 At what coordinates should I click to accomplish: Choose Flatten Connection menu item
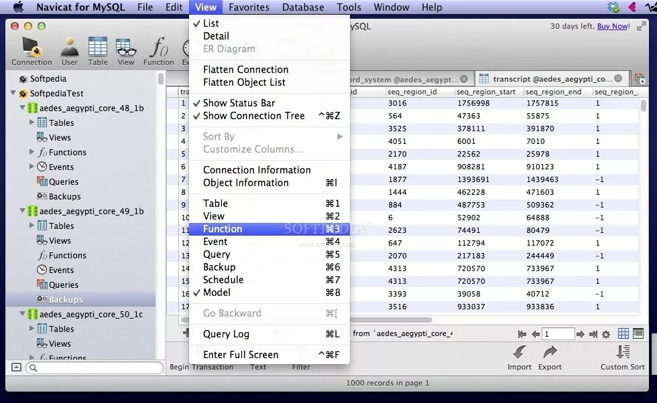(270, 70)
